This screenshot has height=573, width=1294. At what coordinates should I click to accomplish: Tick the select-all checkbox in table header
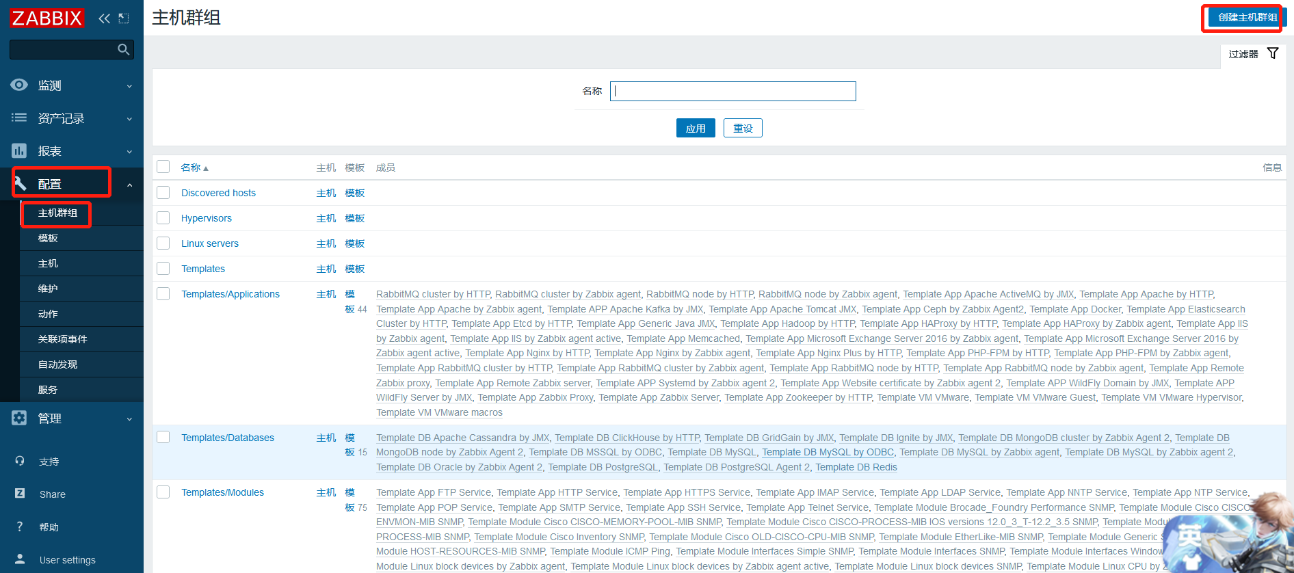coord(163,167)
